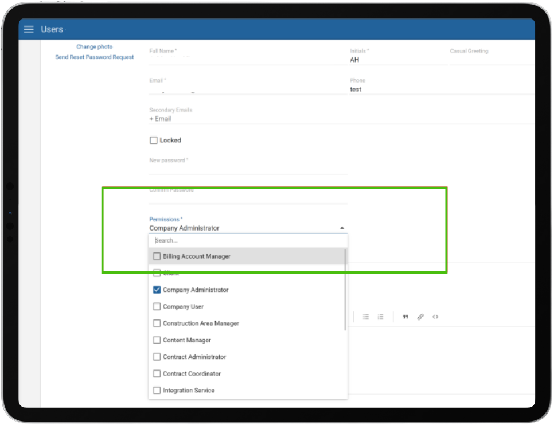Click the bulleted list icon
Viewport: 554px width, 425px height.
366,317
